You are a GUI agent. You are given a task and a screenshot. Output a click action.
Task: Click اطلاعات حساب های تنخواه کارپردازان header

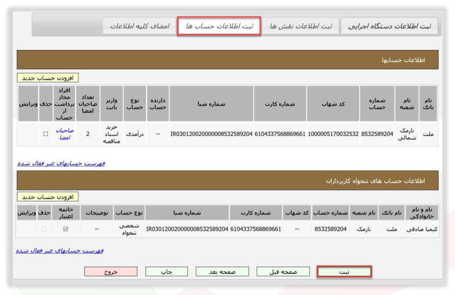coord(228,181)
